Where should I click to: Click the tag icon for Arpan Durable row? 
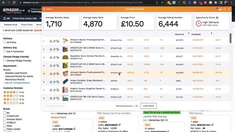[x=58, y=82]
